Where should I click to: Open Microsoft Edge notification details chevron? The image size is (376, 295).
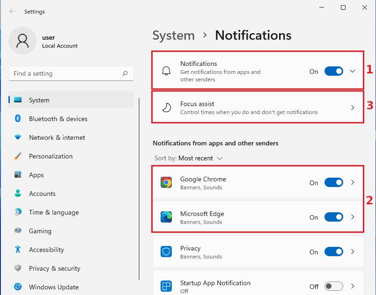353,217
